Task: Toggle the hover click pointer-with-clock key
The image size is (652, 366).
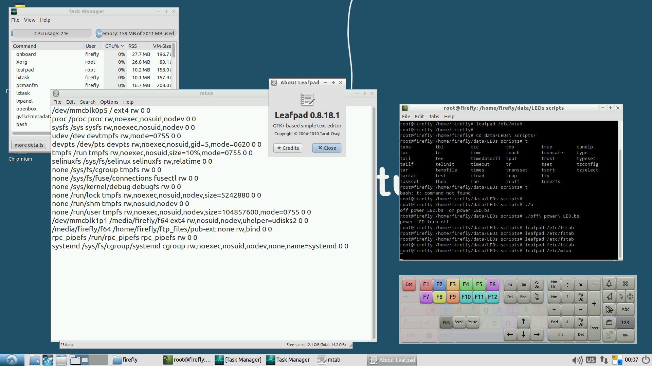Action: 609,335
